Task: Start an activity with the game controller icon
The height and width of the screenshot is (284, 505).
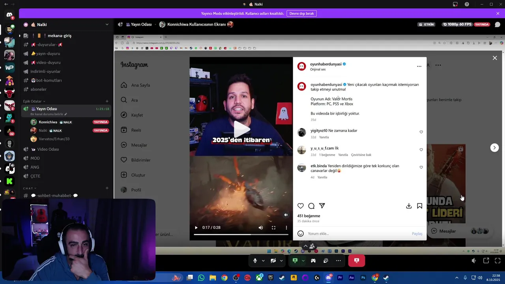Action: (x=313, y=261)
